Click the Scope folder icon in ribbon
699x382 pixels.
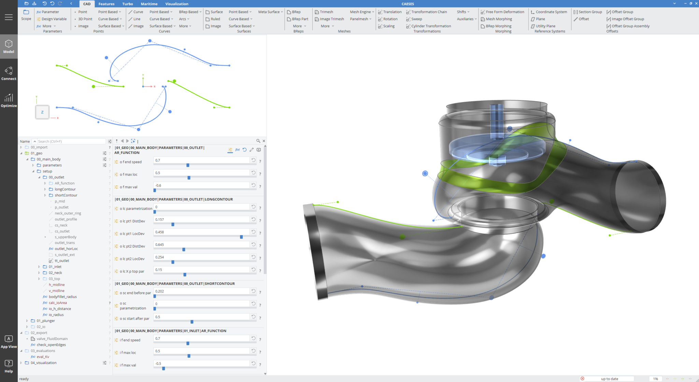26,12
